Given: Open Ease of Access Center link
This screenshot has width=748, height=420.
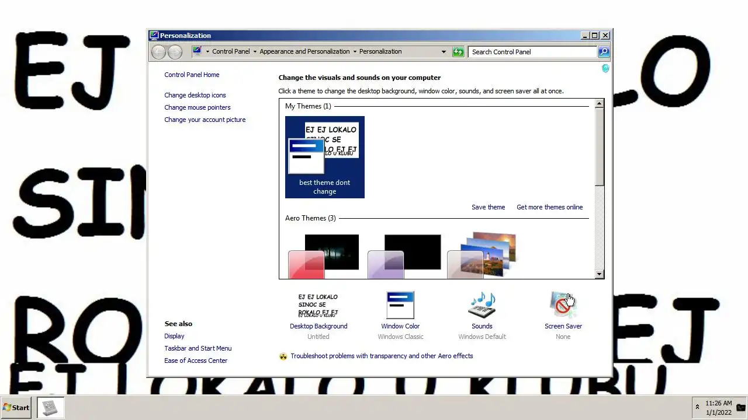Looking at the screenshot, I should (x=196, y=360).
